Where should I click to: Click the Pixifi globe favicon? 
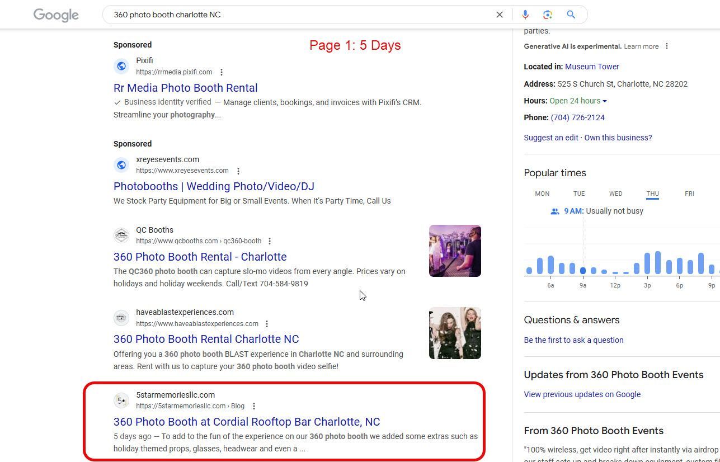click(x=121, y=66)
